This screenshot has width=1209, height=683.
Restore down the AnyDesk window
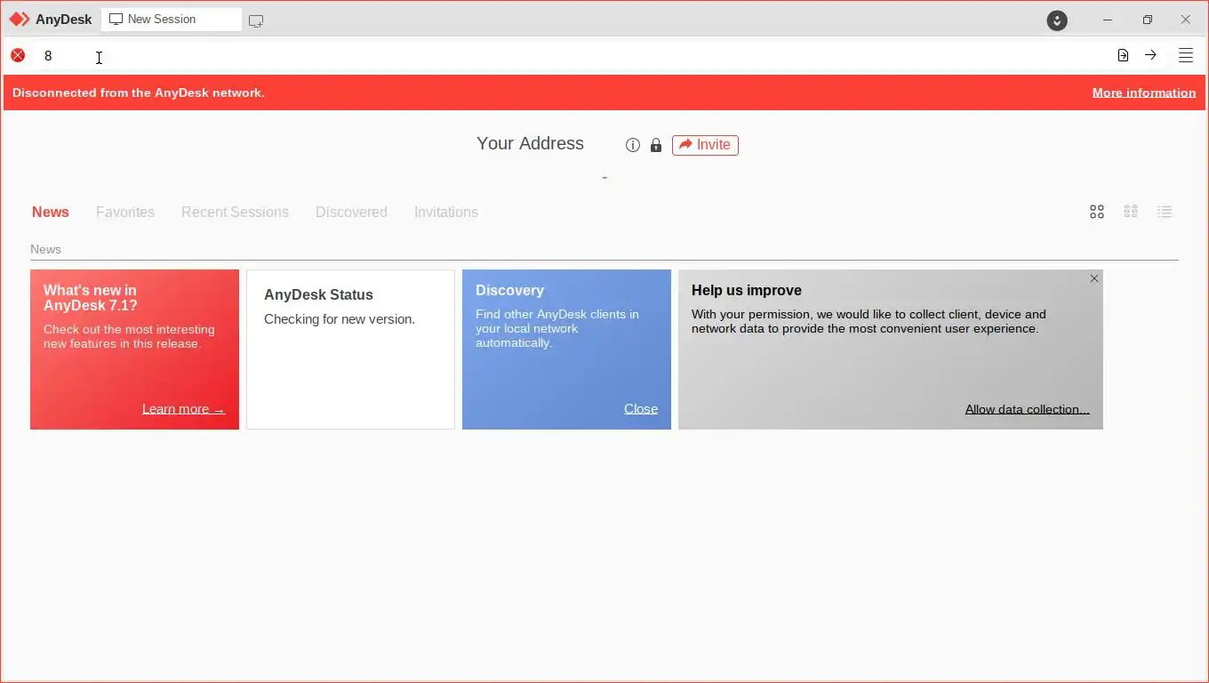coord(1148,20)
